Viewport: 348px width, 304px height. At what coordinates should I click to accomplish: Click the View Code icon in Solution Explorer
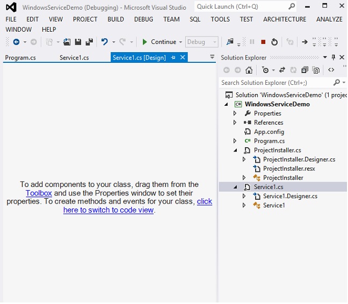click(x=331, y=70)
